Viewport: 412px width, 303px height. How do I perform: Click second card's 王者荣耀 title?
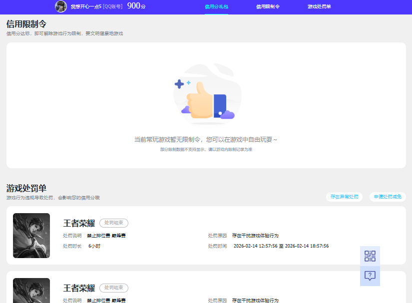(x=79, y=288)
